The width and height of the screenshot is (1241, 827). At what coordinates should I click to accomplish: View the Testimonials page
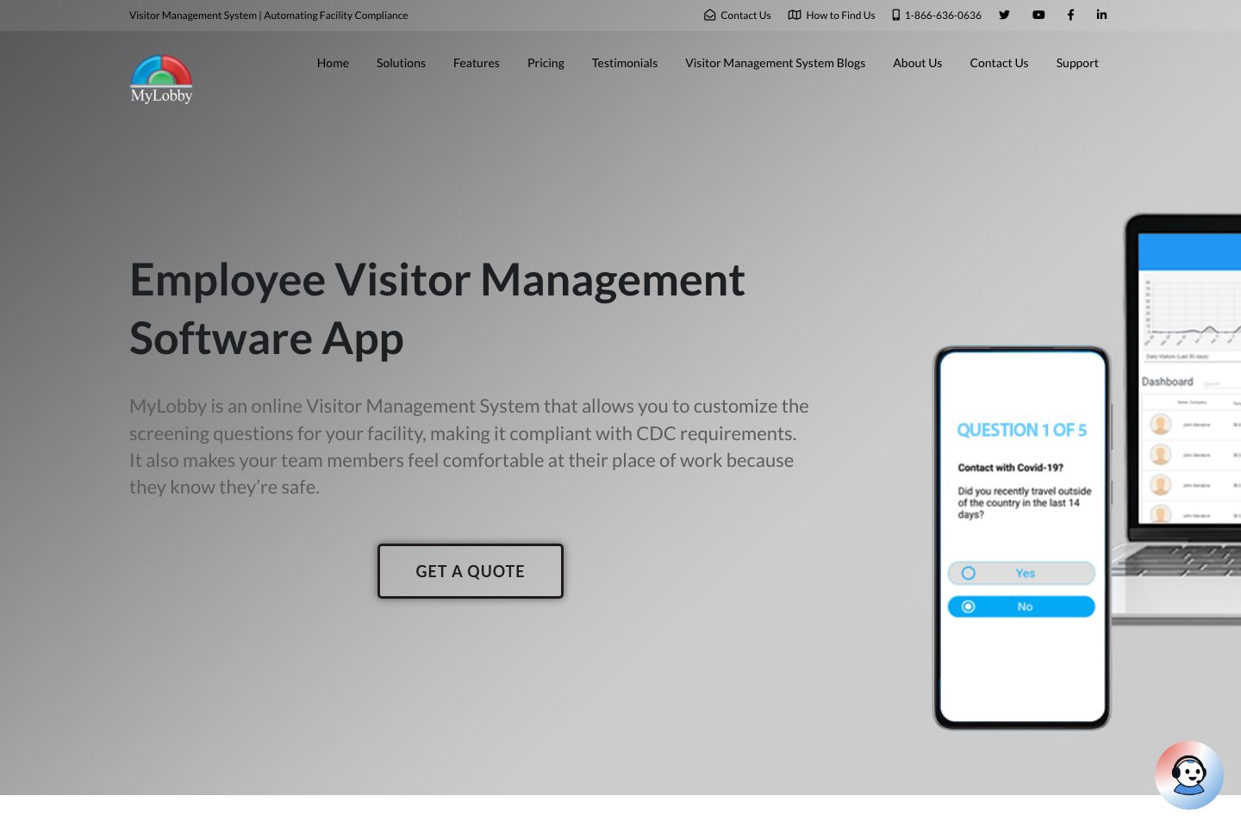click(625, 63)
